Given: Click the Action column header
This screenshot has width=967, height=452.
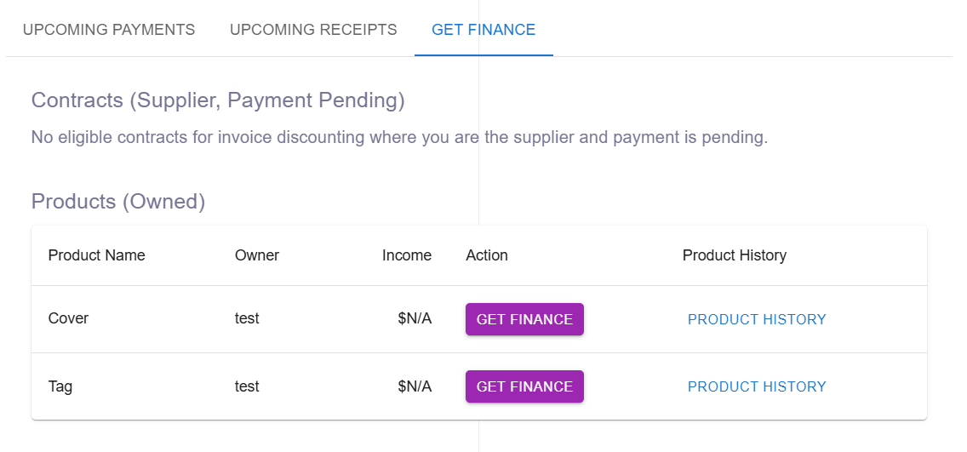Looking at the screenshot, I should [487, 255].
